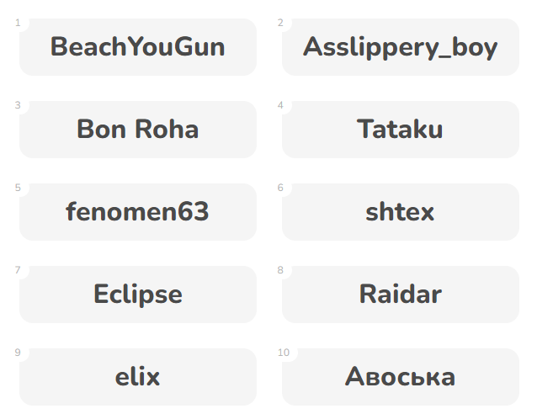Click the Asslippery_boy name card
The width and height of the screenshot is (537, 414).
click(401, 47)
